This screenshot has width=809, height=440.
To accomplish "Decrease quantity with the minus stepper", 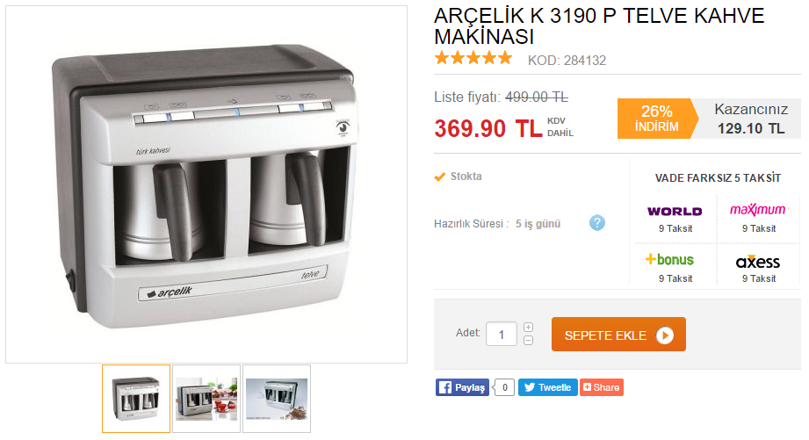I will tap(528, 341).
